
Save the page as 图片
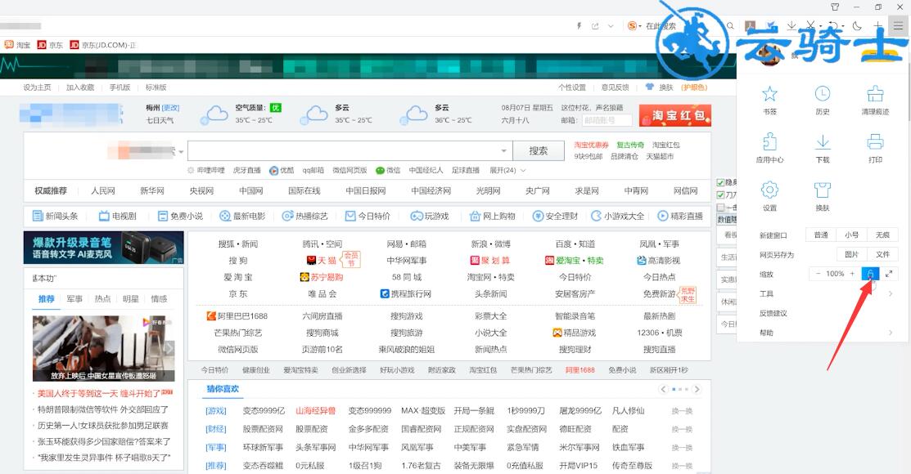852,254
